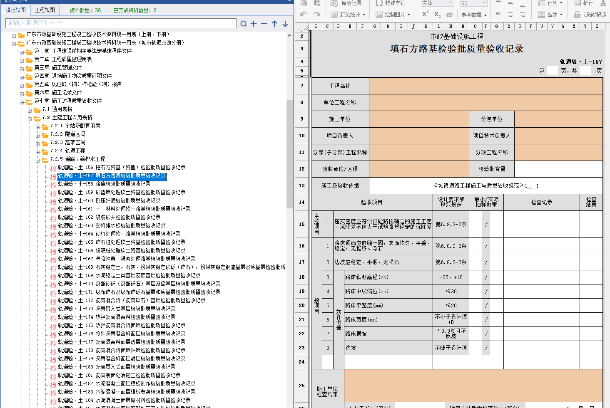Expand the 7.2.1 车站及配套用房 node
The image size is (610, 408).
coord(38,127)
